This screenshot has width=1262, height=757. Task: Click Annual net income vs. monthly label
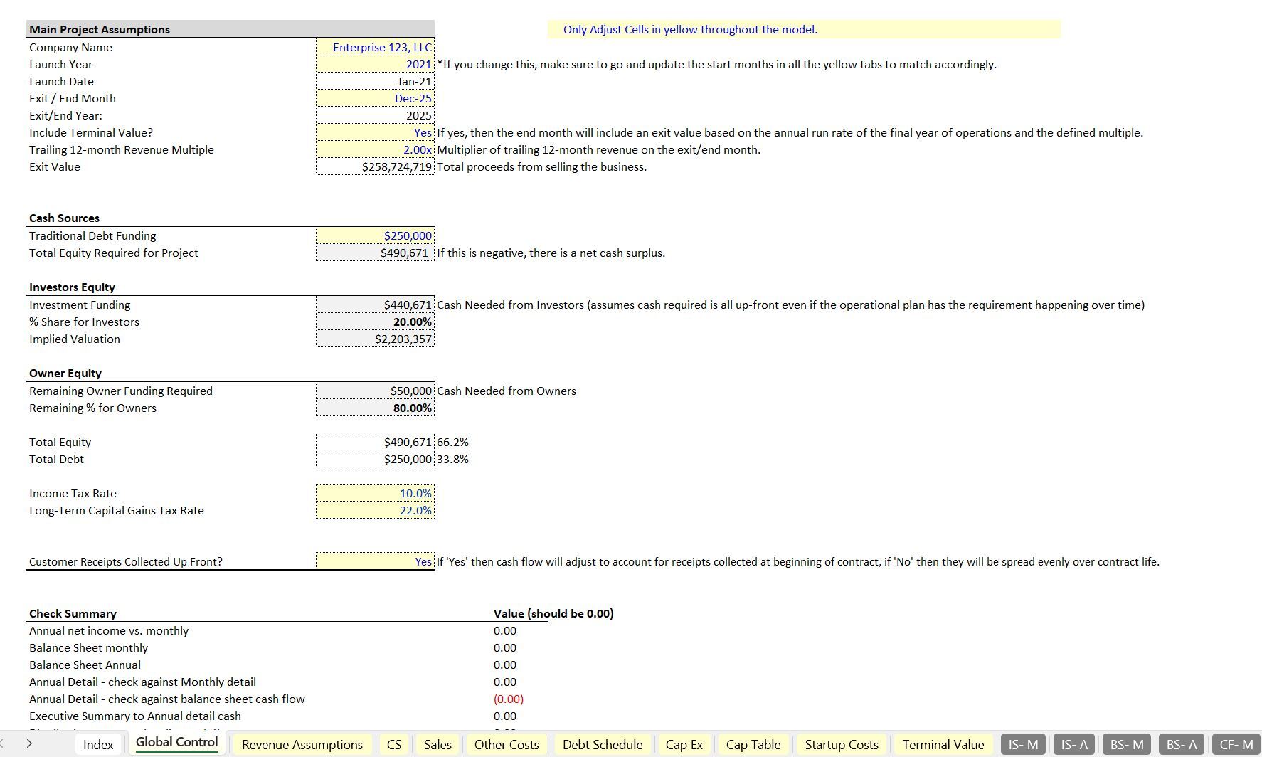[109, 630]
